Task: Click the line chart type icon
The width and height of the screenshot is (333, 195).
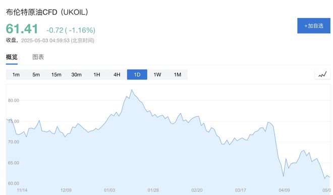Action: tap(322, 75)
